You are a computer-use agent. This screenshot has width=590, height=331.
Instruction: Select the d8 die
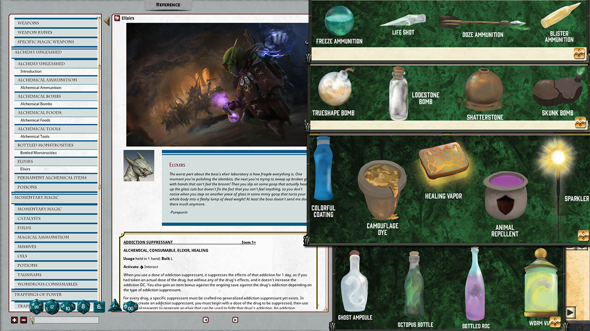tap(83, 306)
